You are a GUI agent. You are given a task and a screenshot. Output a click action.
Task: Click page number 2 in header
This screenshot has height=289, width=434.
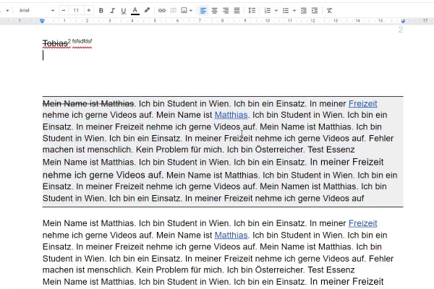[400, 30]
